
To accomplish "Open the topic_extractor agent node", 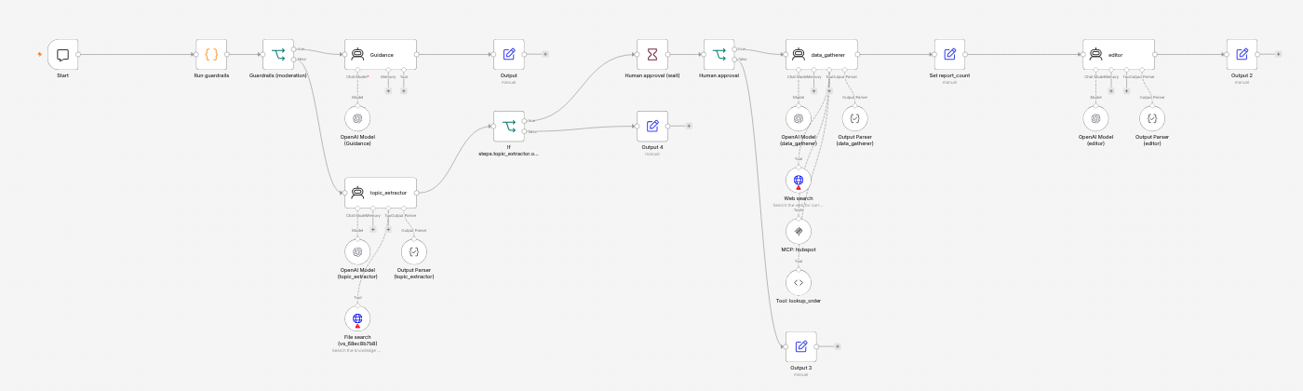I will [381, 193].
